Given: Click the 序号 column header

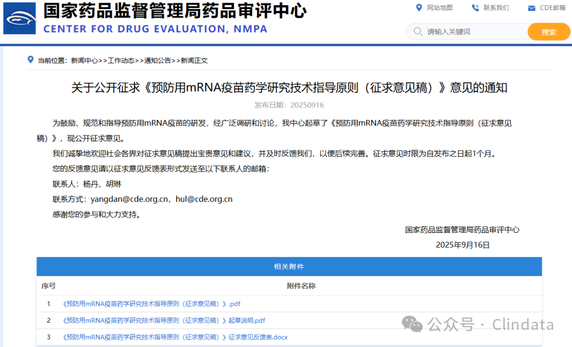Looking at the screenshot, I should pos(49,286).
